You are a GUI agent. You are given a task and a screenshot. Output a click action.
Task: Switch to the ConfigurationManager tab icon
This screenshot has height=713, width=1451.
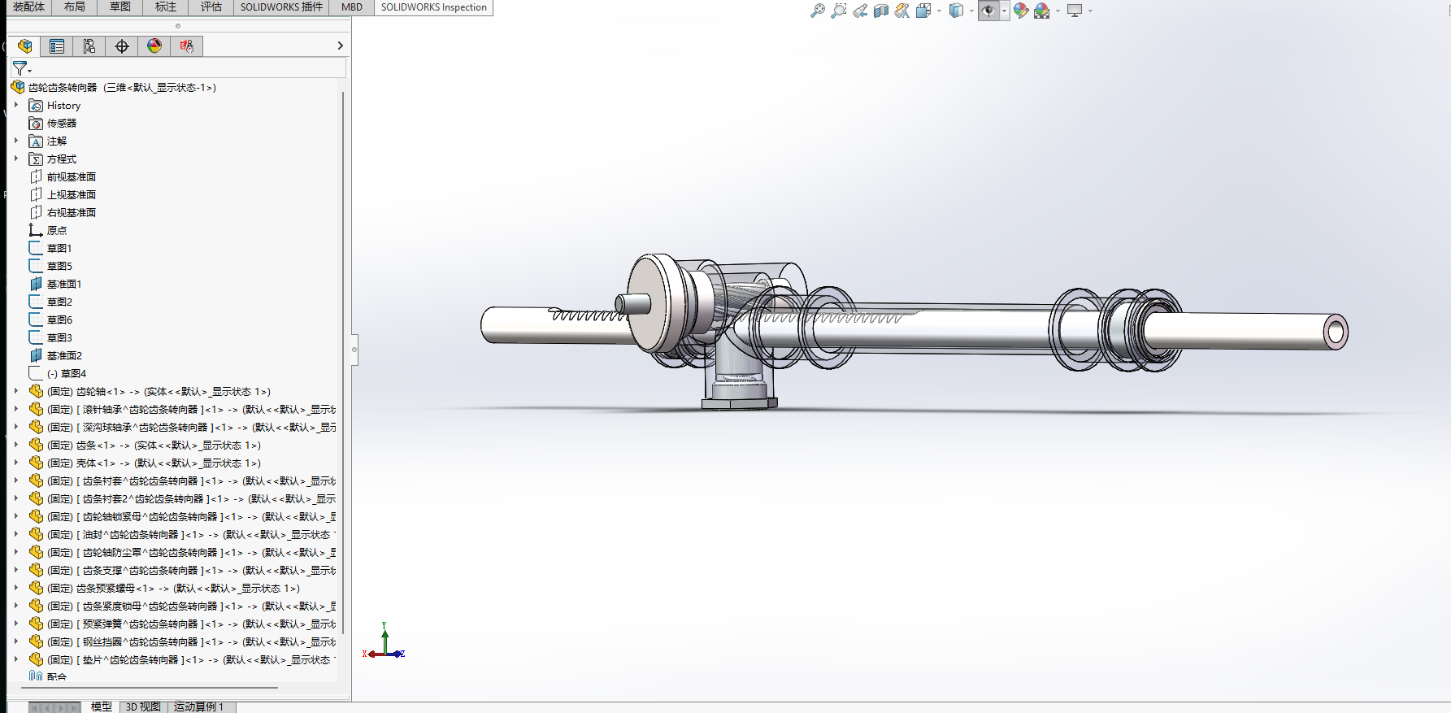coord(89,46)
